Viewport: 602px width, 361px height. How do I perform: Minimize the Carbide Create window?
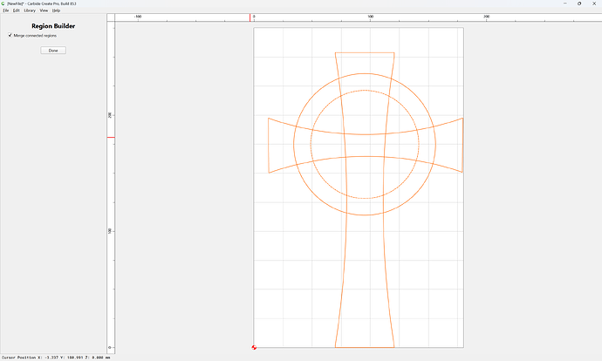[564, 3]
